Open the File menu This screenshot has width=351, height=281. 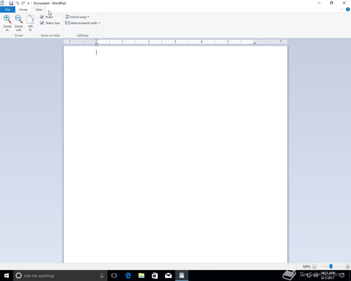tap(8, 10)
